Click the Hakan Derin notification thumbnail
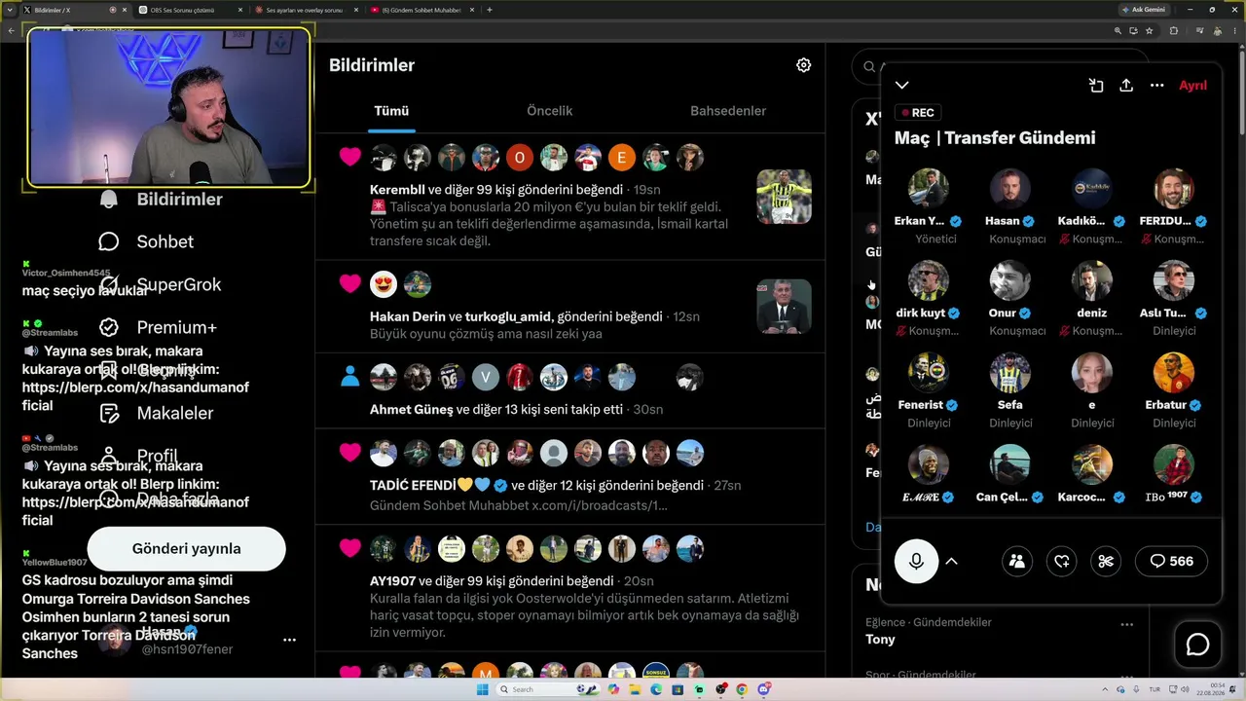This screenshot has width=1246, height=701. 784,307
